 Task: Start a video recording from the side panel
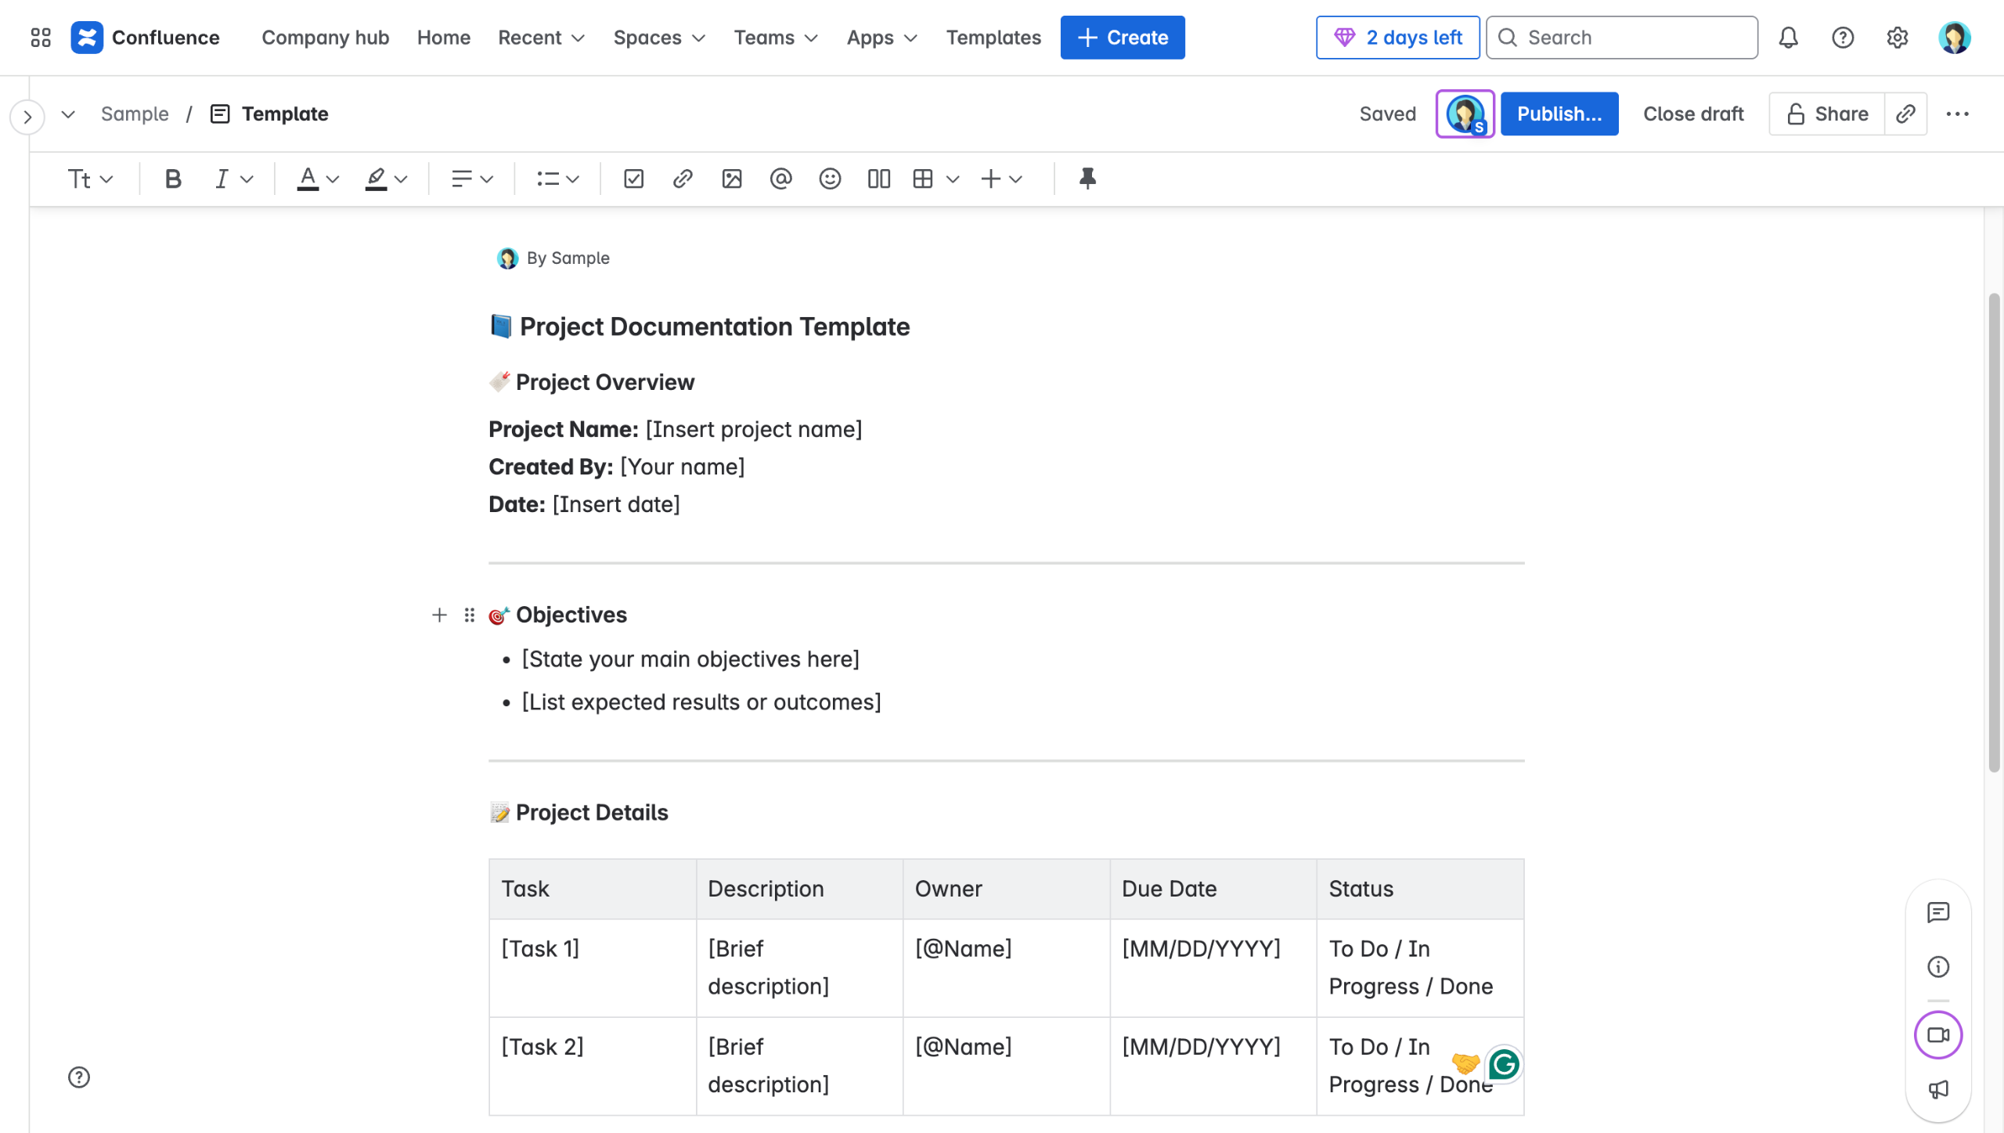coord(1937,1035)
